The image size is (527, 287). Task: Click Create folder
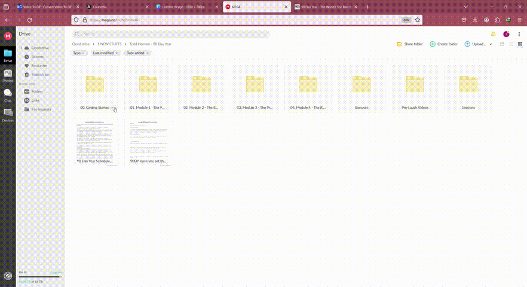pyautogui.click(x=443, y=44)
